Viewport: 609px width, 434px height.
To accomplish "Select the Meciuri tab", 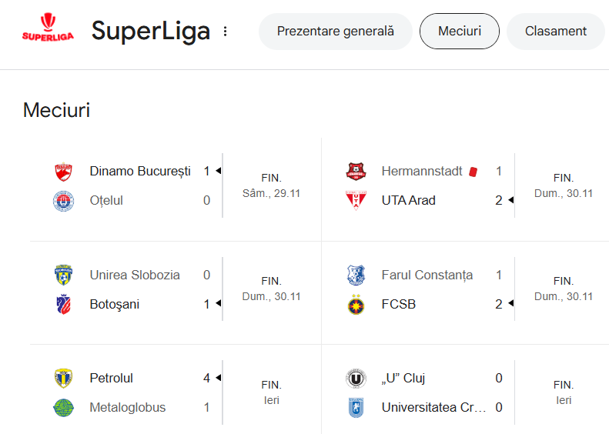I will [460, 32].
